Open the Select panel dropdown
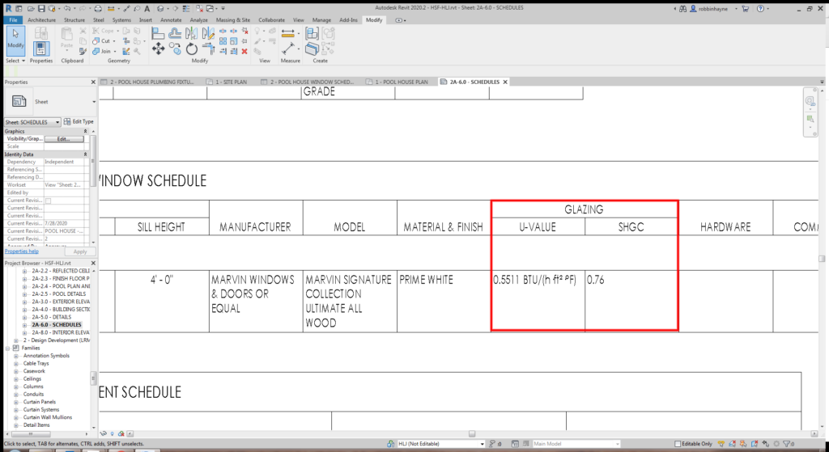Image resolution: width=829 pixels, height=452 pixels. [x=15, y=61]
